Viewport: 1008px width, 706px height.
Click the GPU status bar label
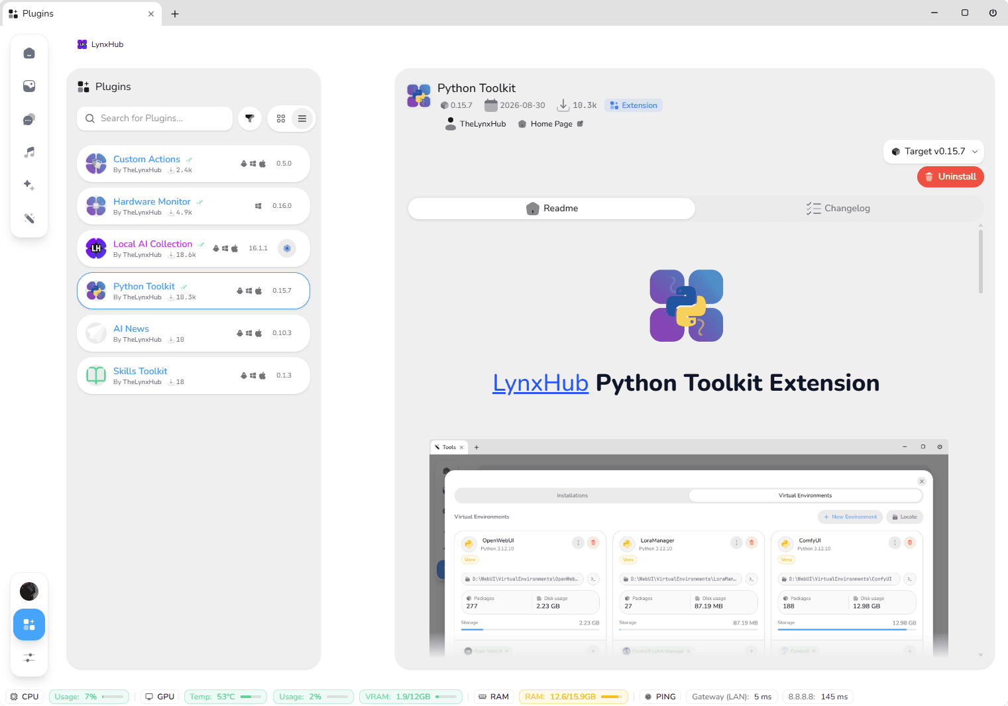[160, 697]
